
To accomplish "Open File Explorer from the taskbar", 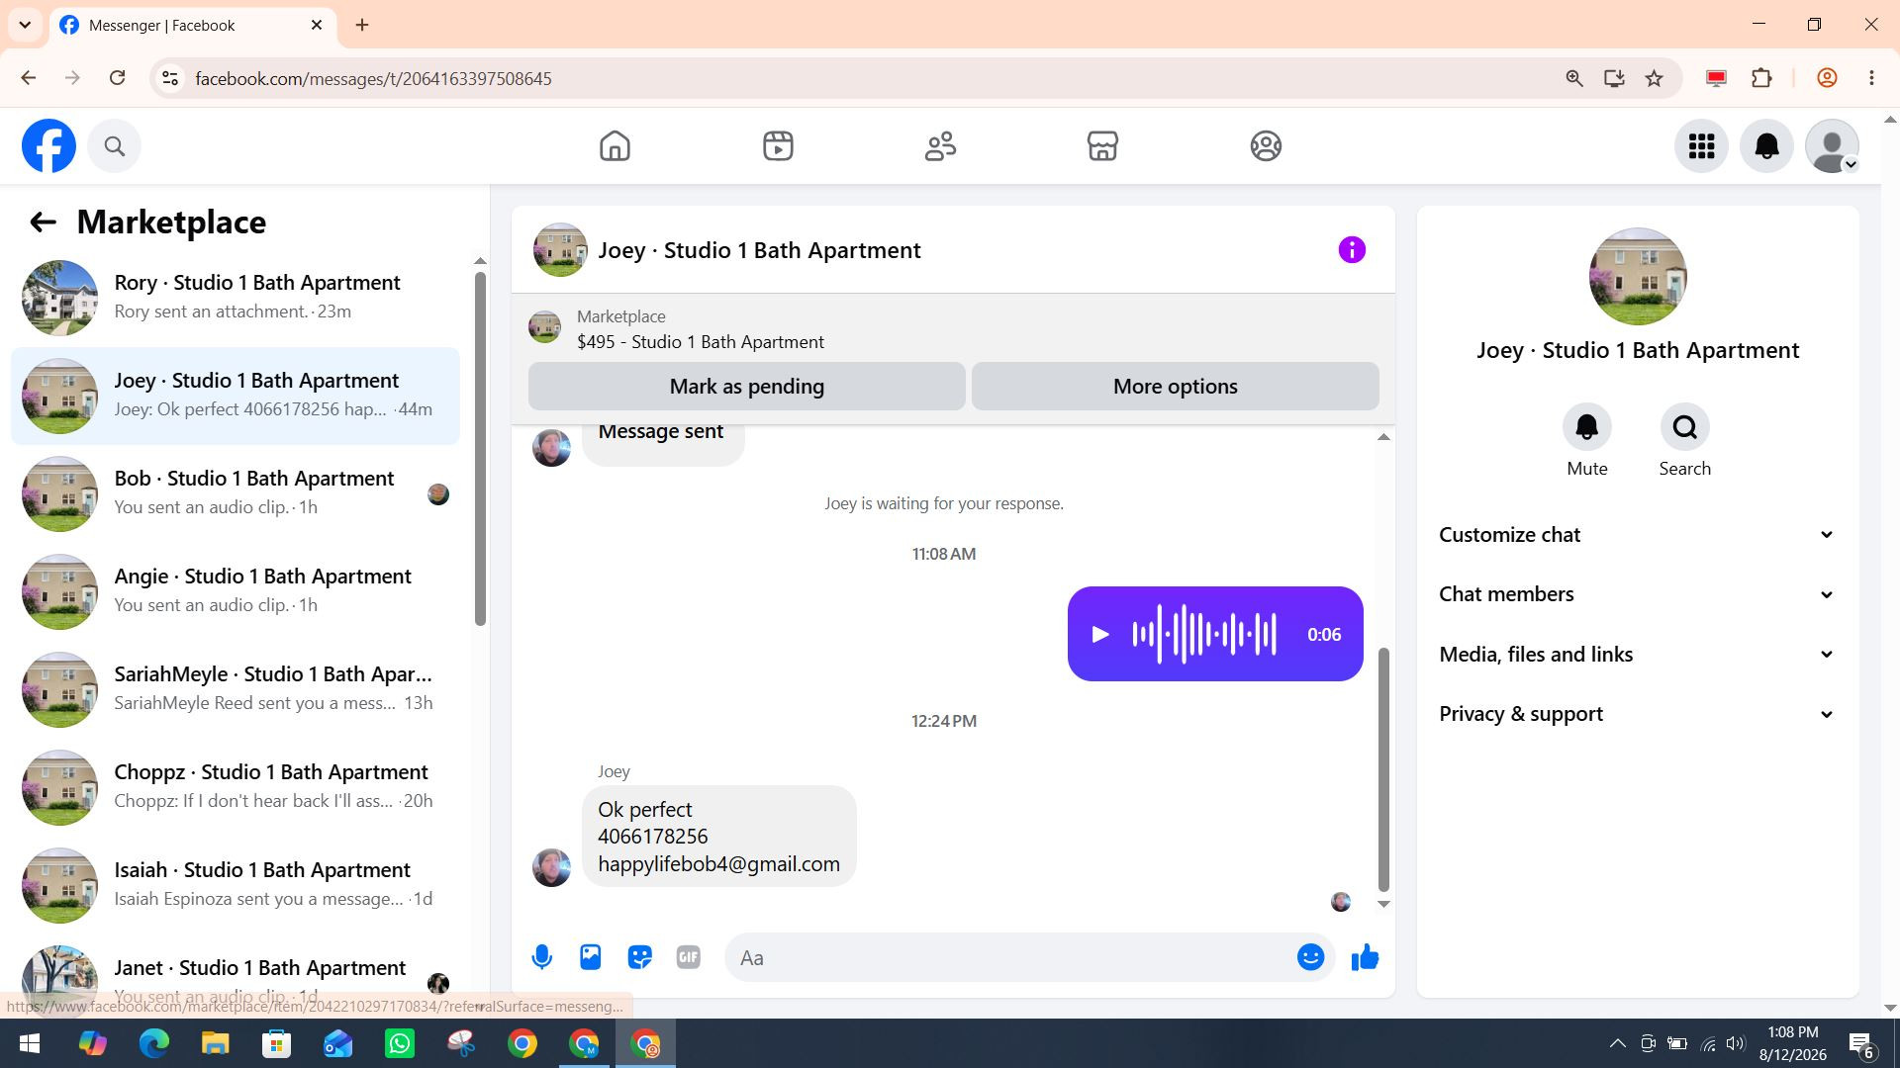I will click(x=215, y=1043).
